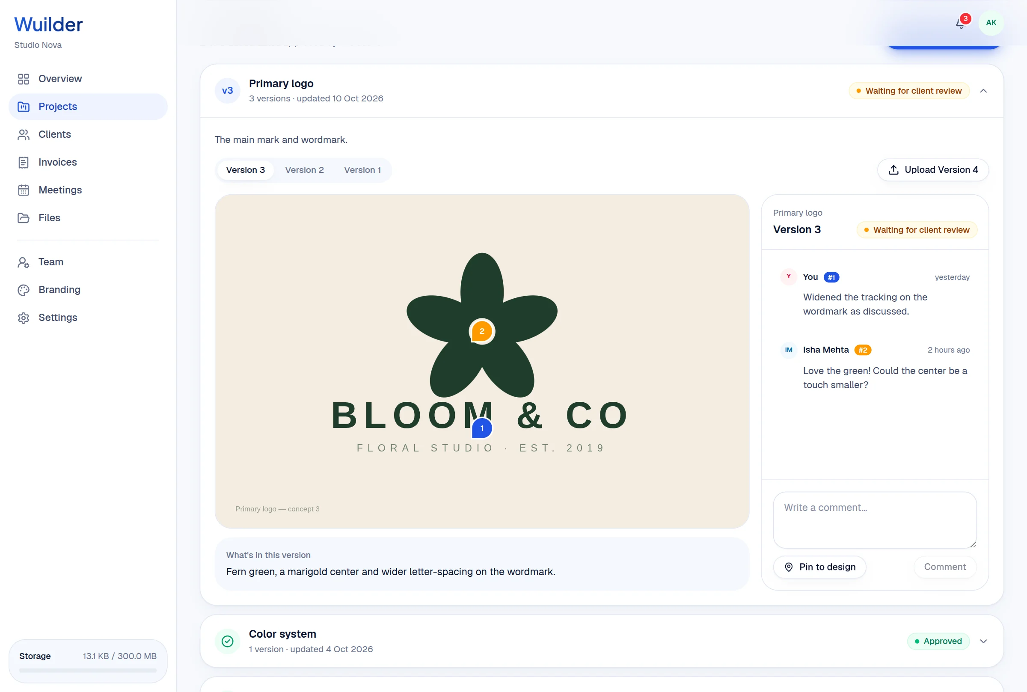The width and height of the screenshot is (1027, 692).
Task: Focus the Write a comment field
Action: point(875,520)
